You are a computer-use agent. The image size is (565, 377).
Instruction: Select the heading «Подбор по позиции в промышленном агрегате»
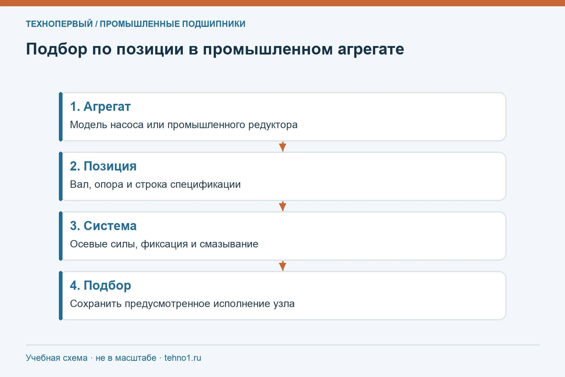pos(215,49)
